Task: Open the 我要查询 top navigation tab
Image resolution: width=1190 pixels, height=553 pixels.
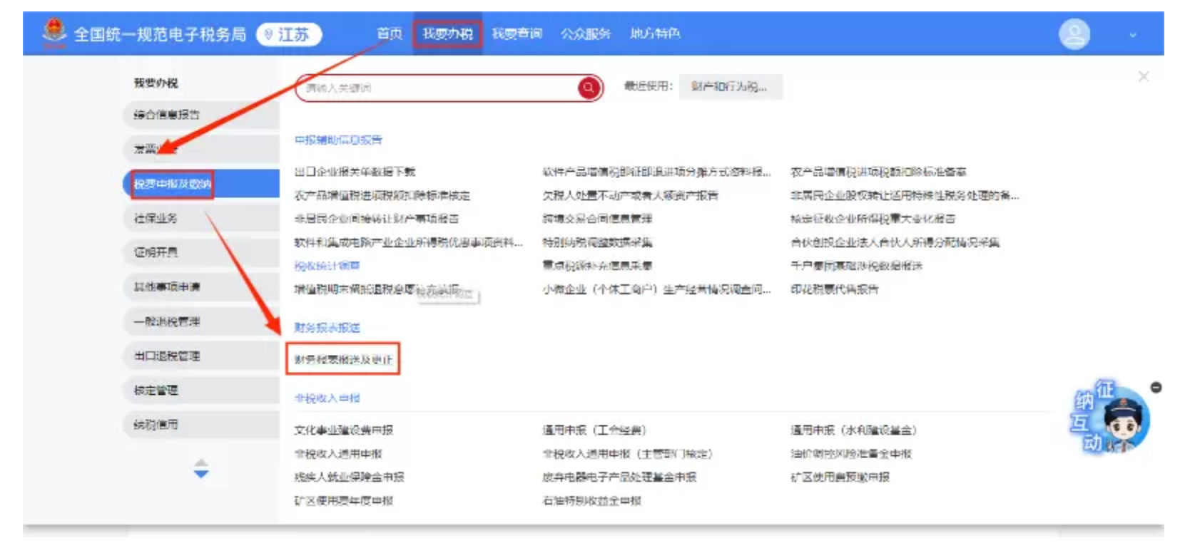Action: (517, 33)
